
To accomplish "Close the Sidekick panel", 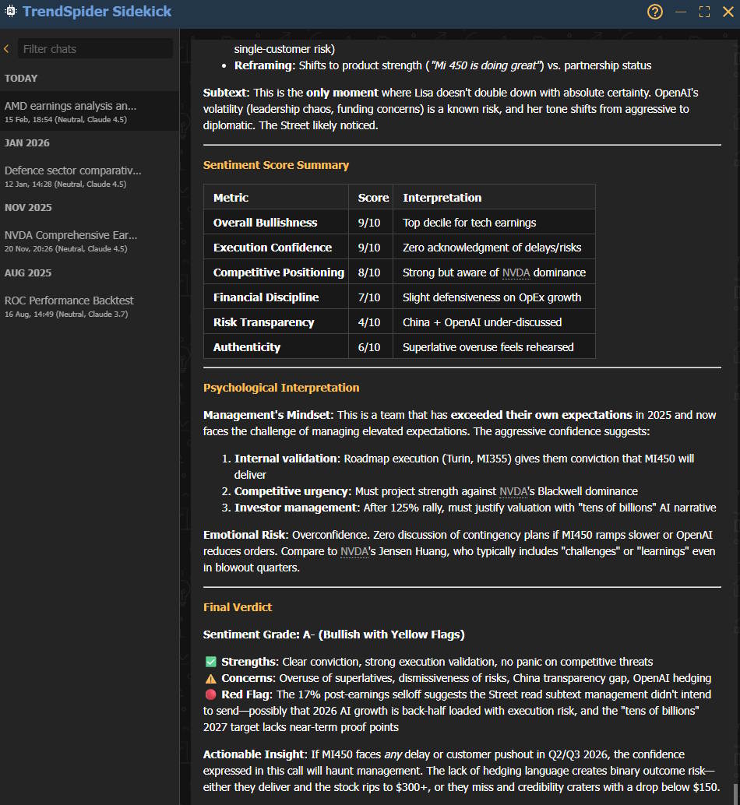I will pos(728,12).
